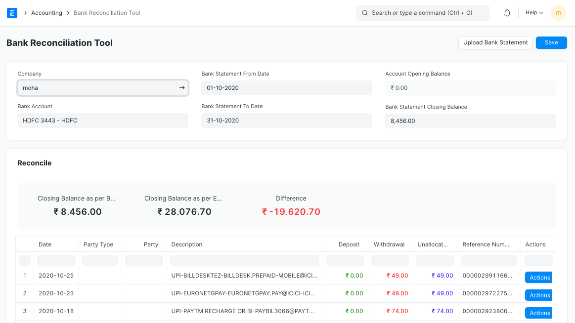
Task: Click the Description column header
Action: [187, 244]
